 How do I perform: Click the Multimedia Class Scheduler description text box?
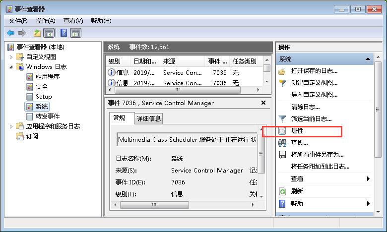pos(187,139)
